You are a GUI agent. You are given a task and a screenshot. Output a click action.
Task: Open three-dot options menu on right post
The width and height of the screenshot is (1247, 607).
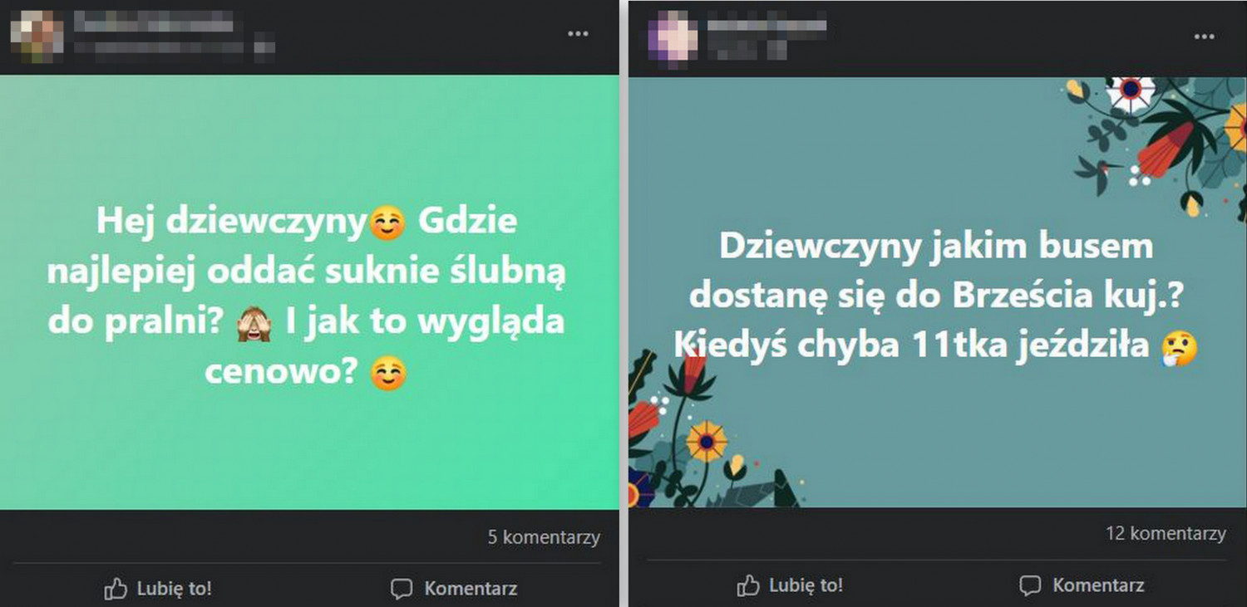pos(1204,37)
